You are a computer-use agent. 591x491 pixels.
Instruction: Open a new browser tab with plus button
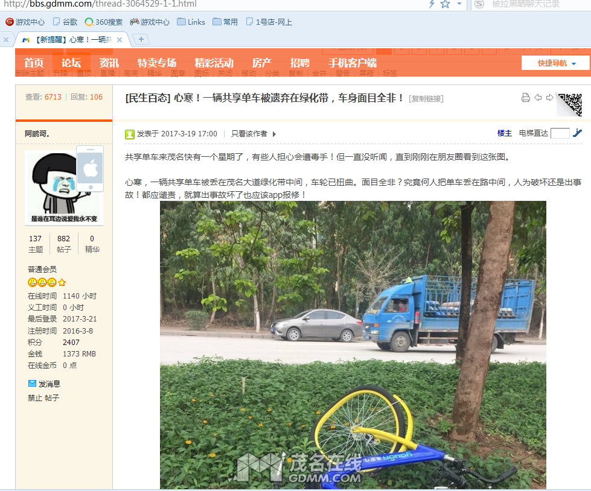141,39
